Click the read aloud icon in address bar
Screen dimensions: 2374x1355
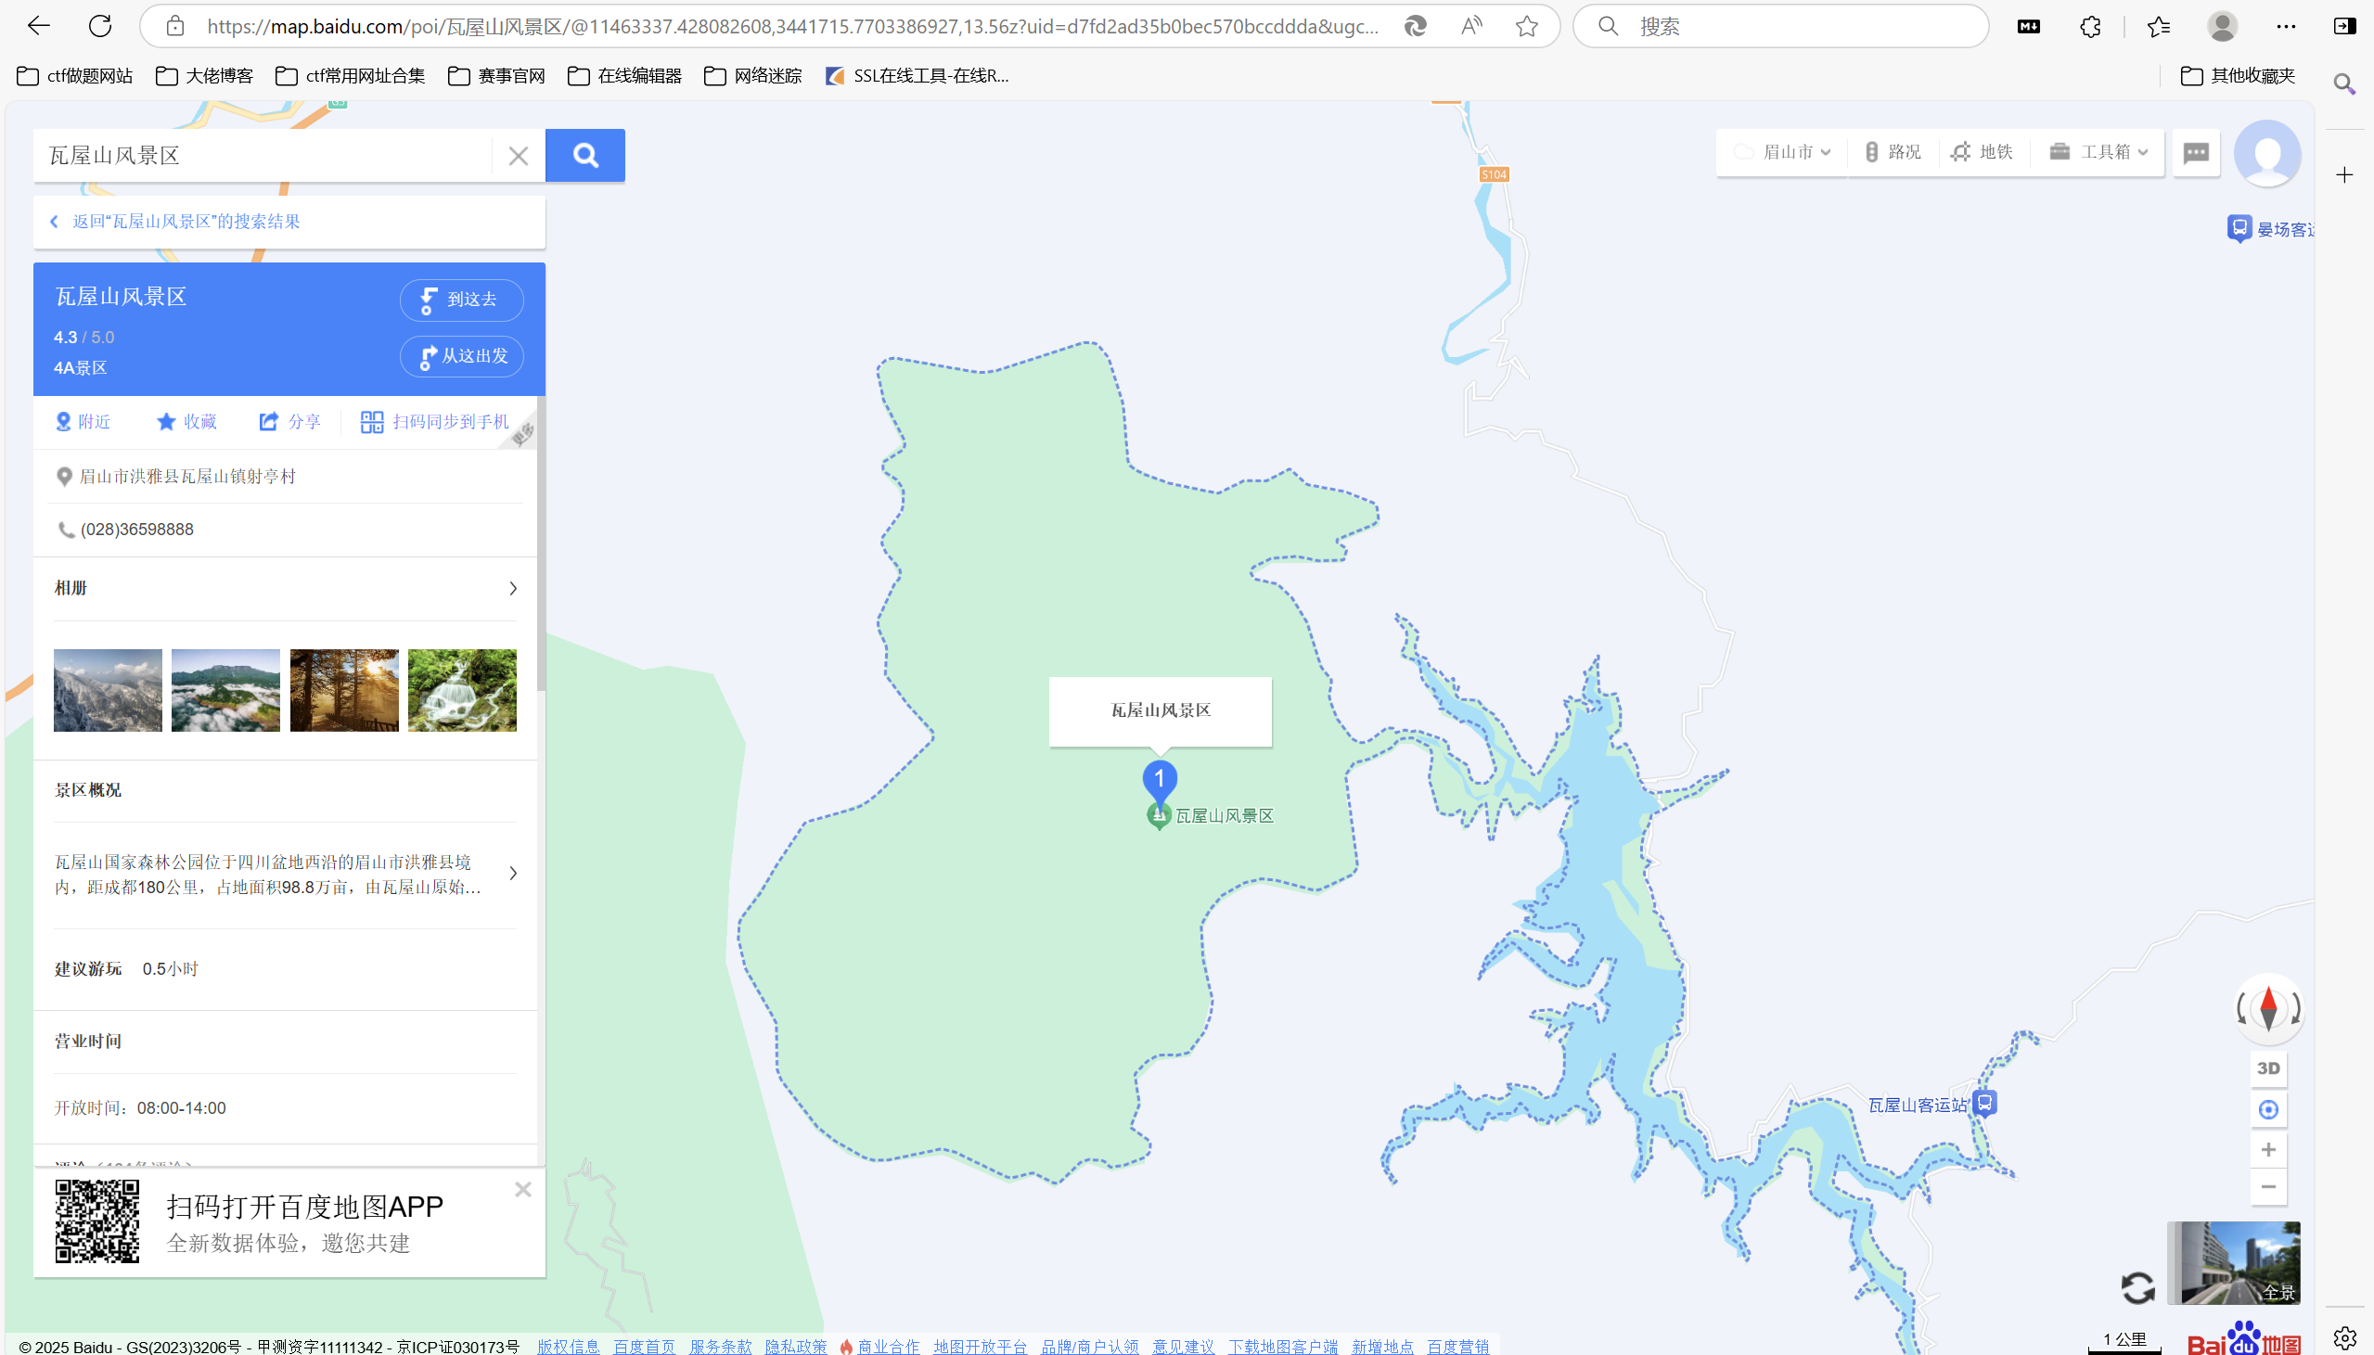[x=1471, y=26]
